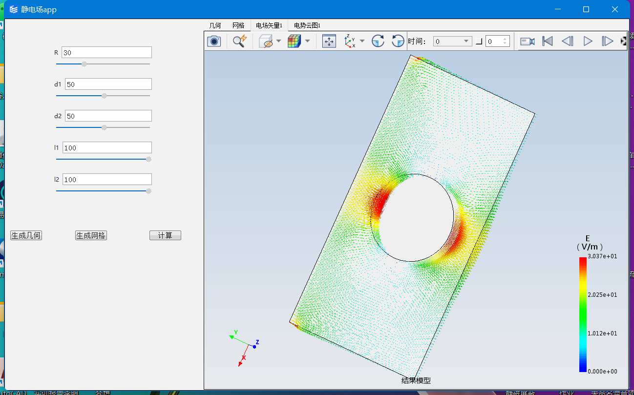Open the 时间 combo box
The height and width of the screenshot is (395, 634).
452,42
